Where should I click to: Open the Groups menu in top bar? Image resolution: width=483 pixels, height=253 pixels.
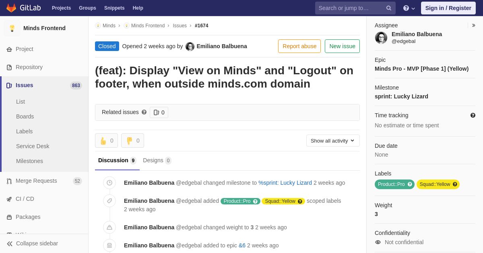coord(87,8)
